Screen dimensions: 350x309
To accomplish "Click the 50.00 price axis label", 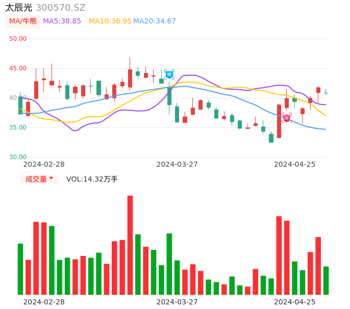I will (x=18, y=39).
